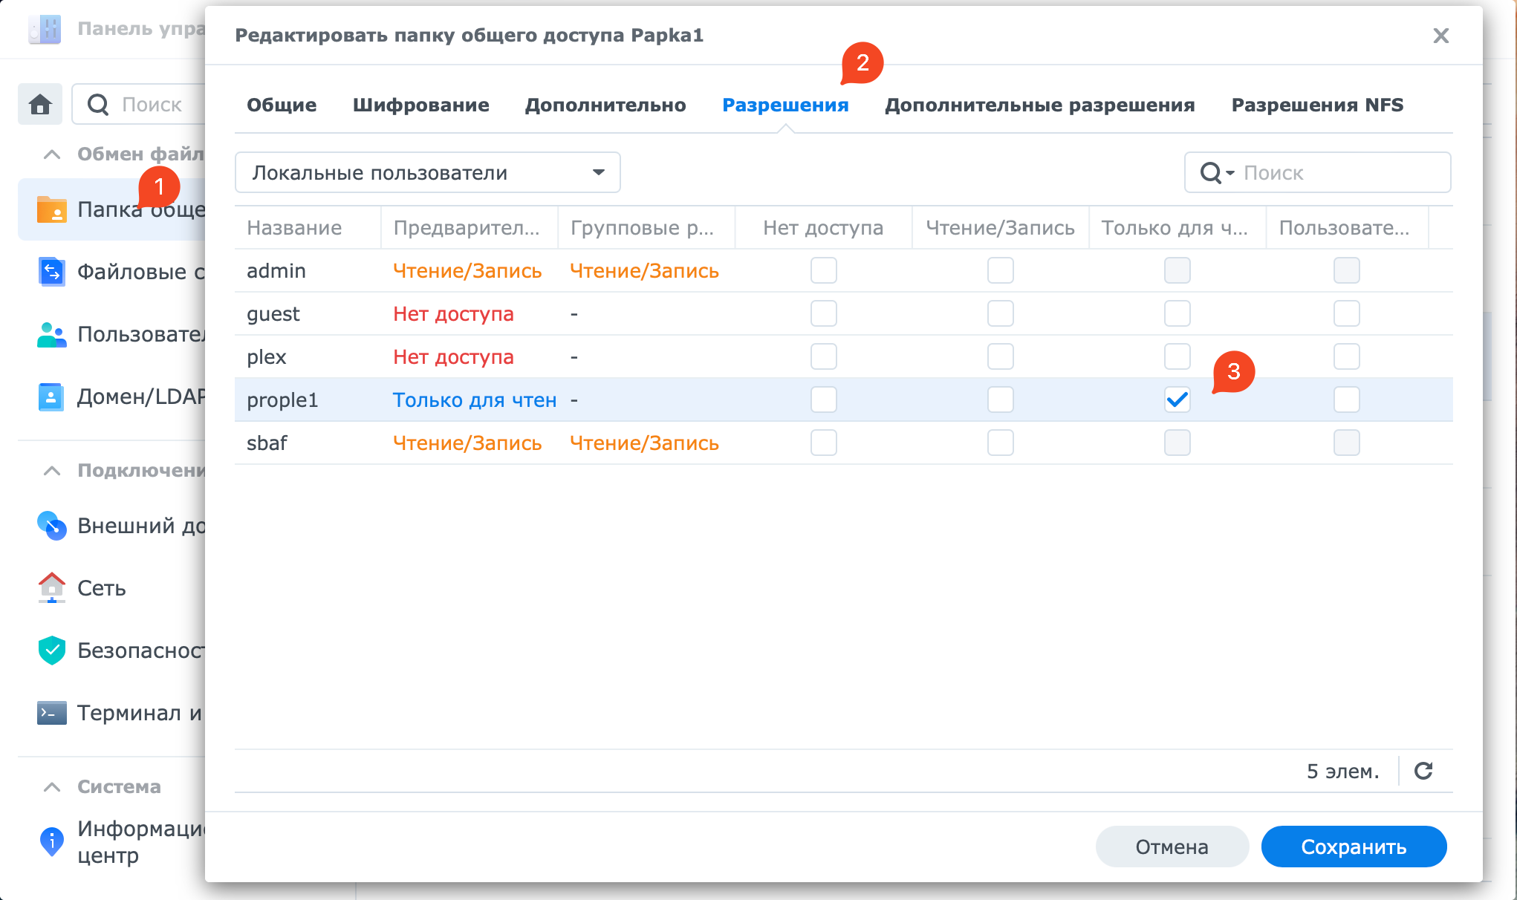Open the Shared Folder (Папка общего) sidebar icon
This screenshot has width=1517, height=900.
coord(51,209)
